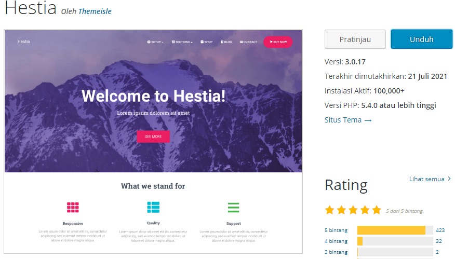Click the first rating star

(330, 210)
